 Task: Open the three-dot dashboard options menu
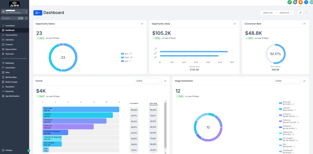point(306,12)
